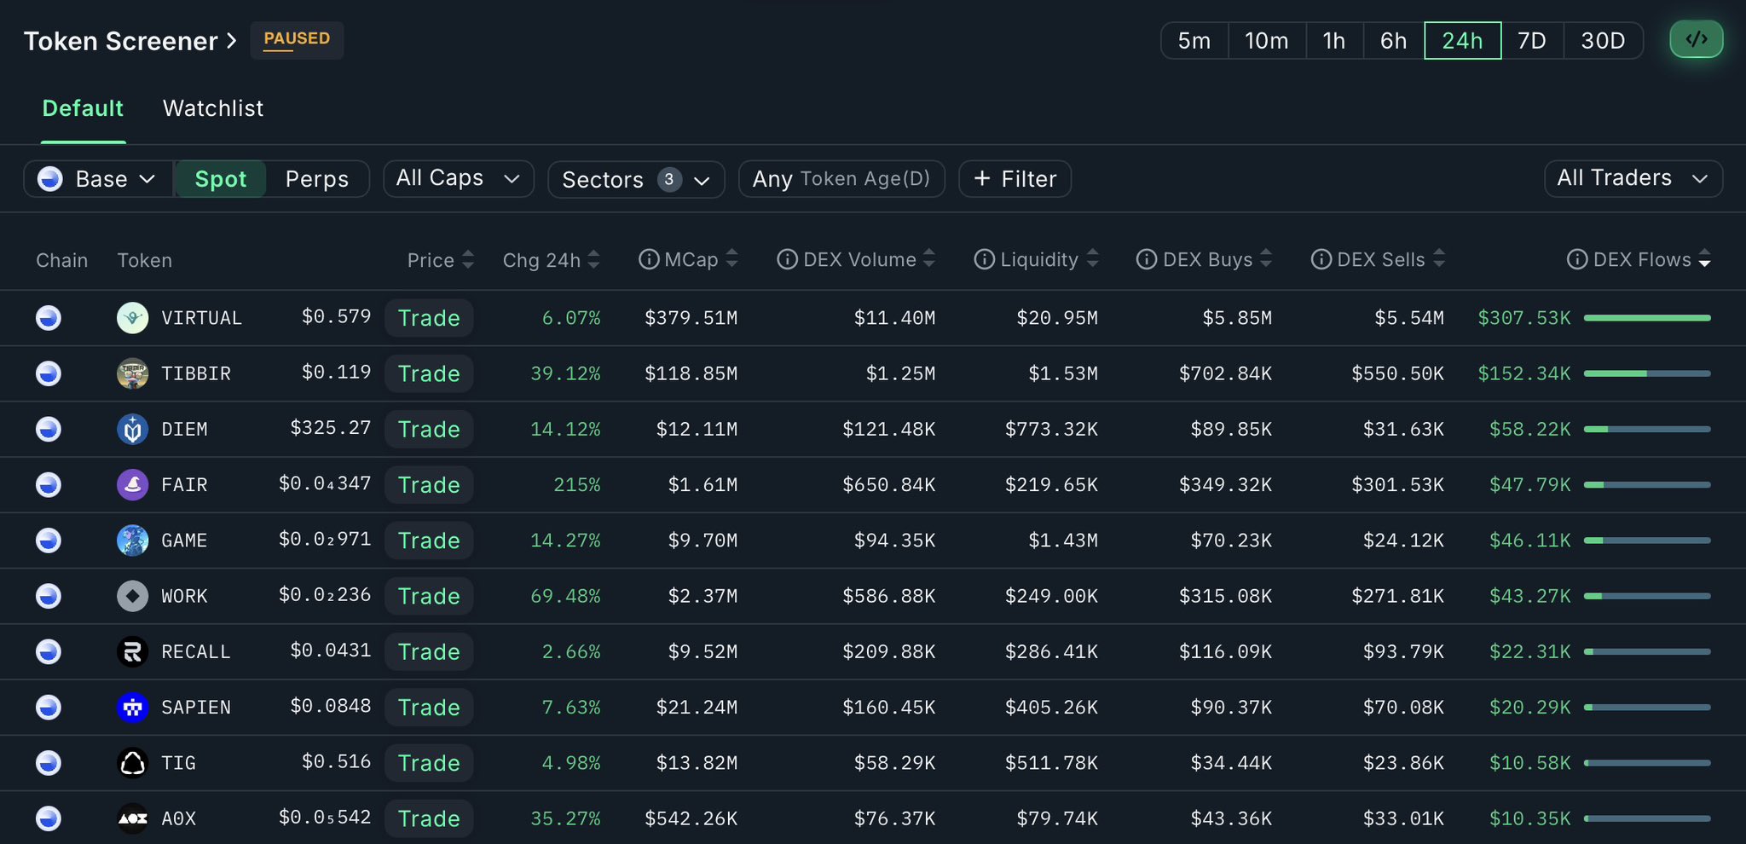Click the code embed icon button
The image size is (1746, 844).
click(x=1696, y=40)
